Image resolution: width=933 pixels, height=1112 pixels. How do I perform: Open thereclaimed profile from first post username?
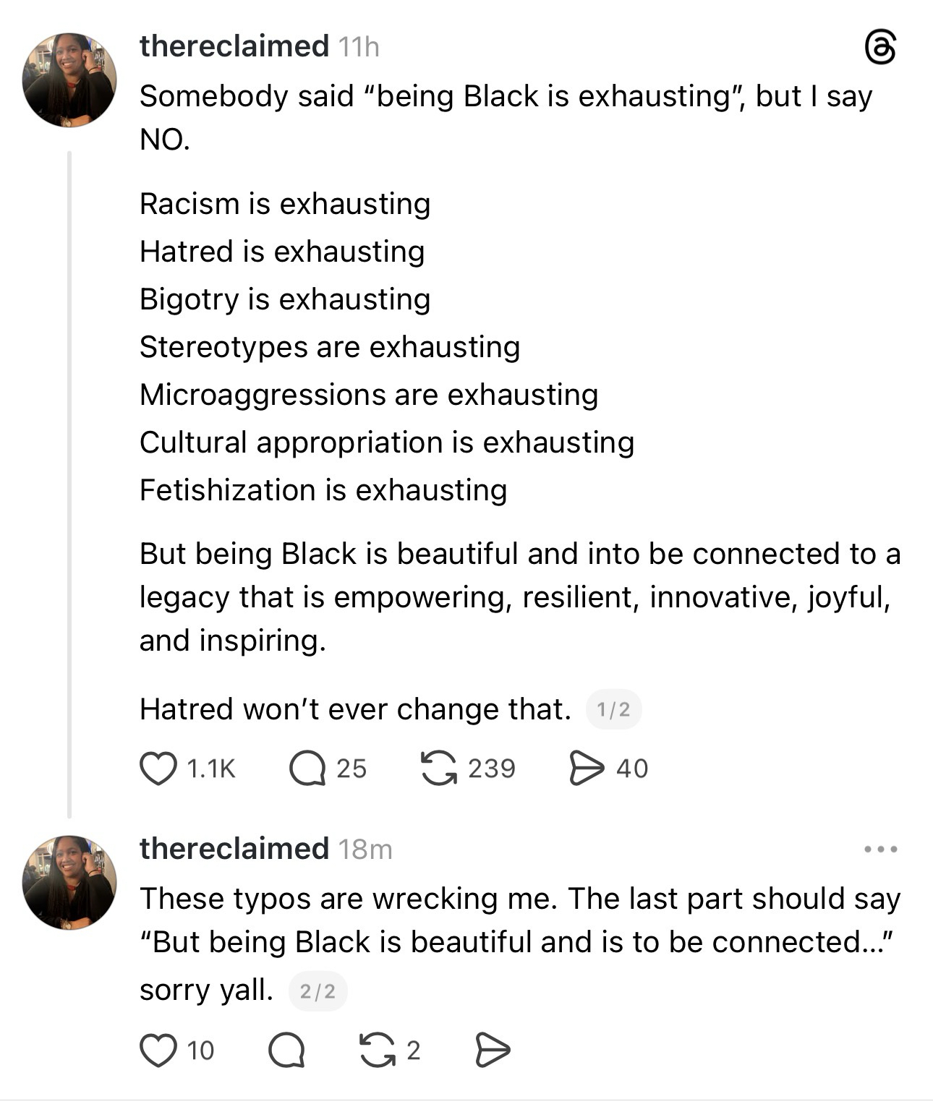point(234,46)
